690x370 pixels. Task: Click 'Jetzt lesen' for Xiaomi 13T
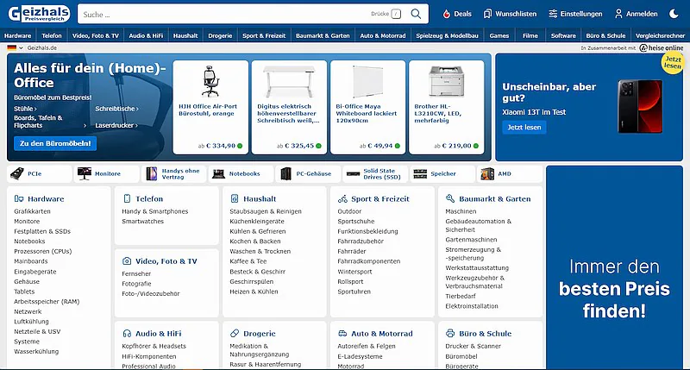tap(524, 127)
